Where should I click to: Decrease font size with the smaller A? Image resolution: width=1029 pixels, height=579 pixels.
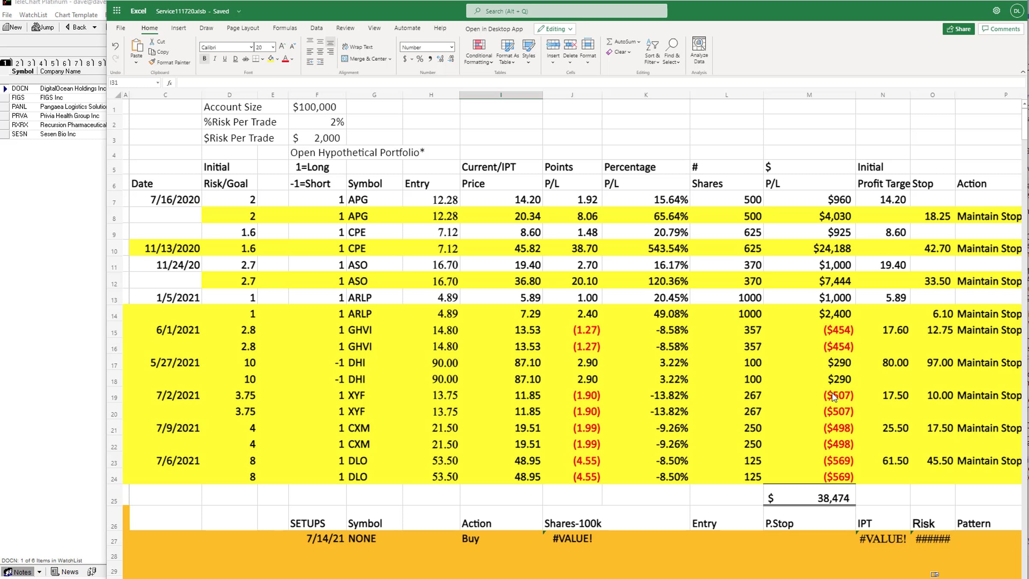tap(293, 46)
